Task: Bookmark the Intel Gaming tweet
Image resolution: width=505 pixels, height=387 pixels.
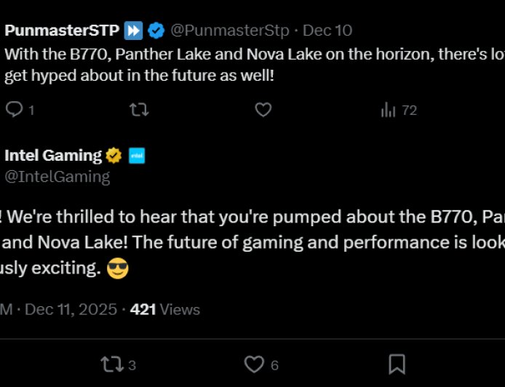Action: click(x=397, y=364)
